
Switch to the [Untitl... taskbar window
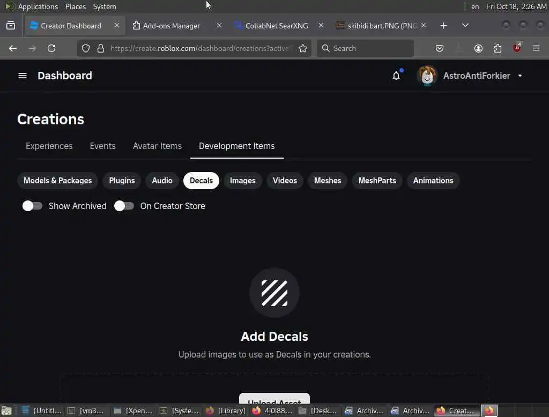41,411
